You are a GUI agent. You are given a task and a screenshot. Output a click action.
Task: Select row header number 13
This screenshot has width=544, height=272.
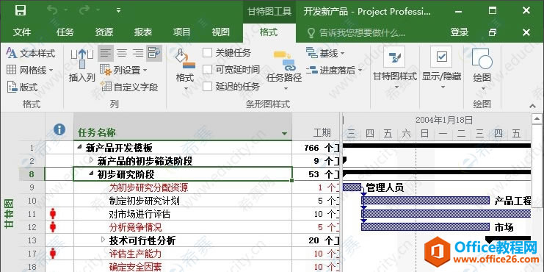point(32,240)
